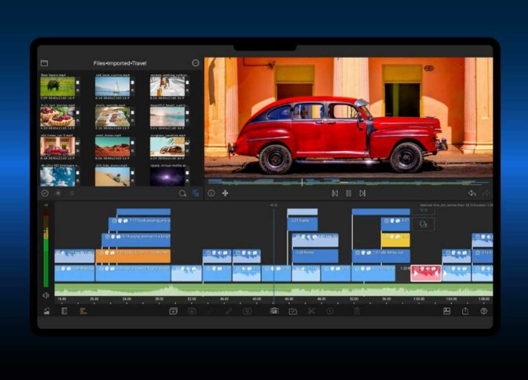Open project manager icon at bottom left
The width and height of the screenshot is (528, 380).
(47, 311)
